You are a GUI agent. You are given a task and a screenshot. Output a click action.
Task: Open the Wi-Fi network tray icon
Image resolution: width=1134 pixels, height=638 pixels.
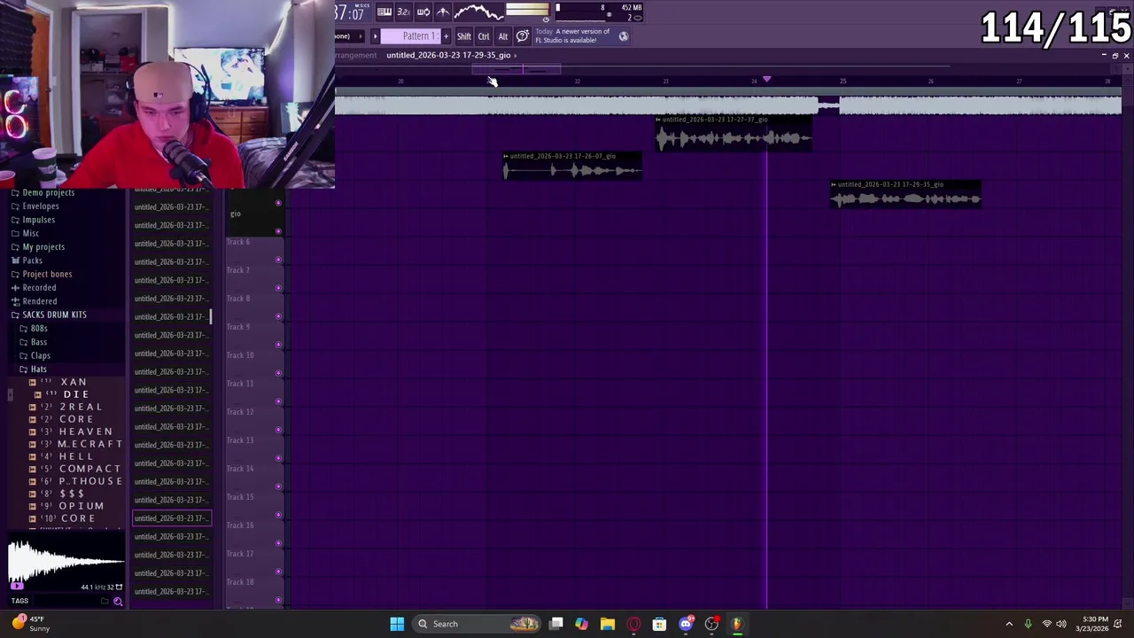coord(1046,624)
